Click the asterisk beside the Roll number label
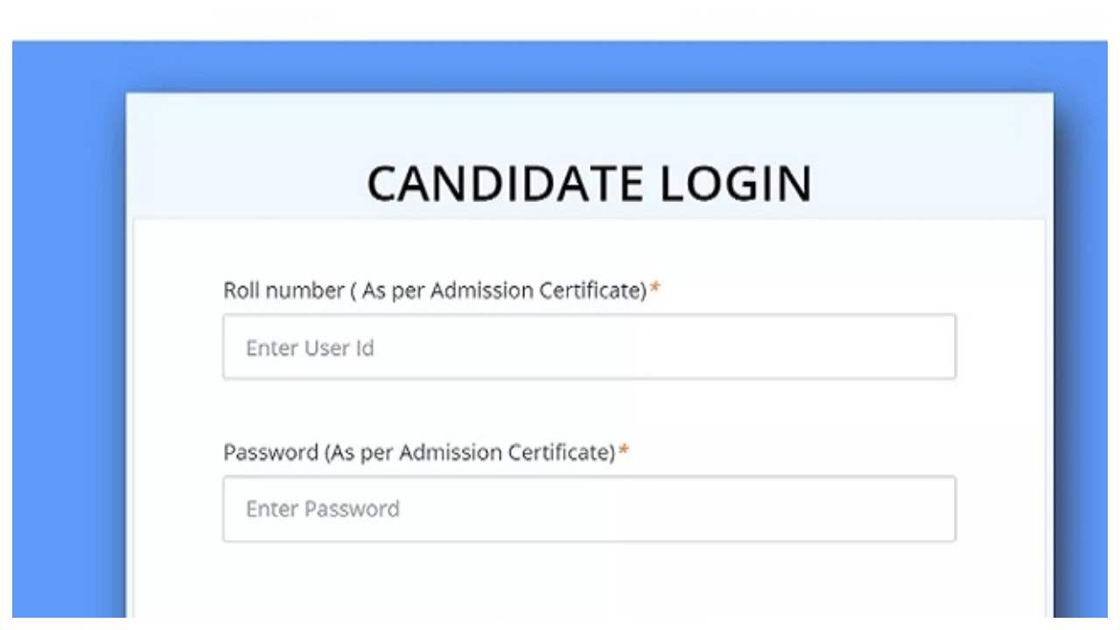The width and height of the screenshot is (1120, 630). coord(654,290)
